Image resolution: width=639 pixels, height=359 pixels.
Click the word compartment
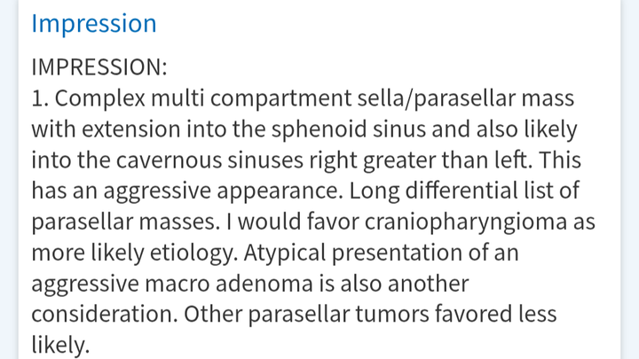[x=280, y=98]
